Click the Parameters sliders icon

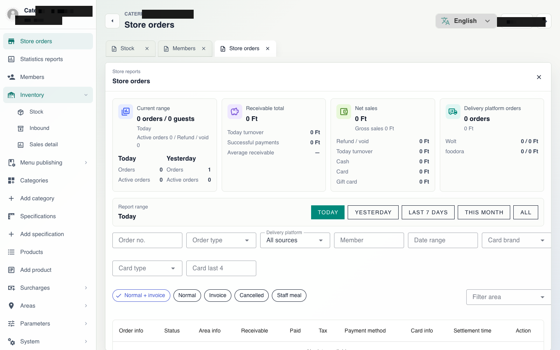click(11, 324)
